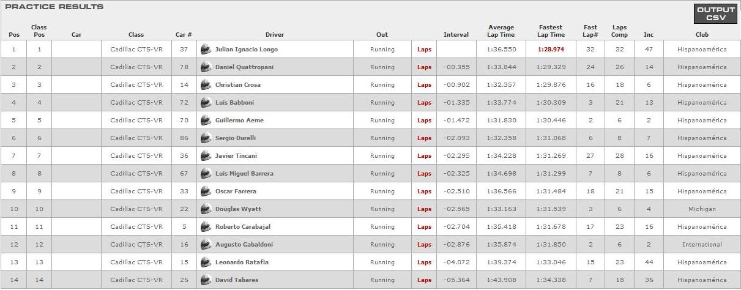Open Laps link for Augusto Gabaldoni
741x290 pixels.
[x=424, y=245]
